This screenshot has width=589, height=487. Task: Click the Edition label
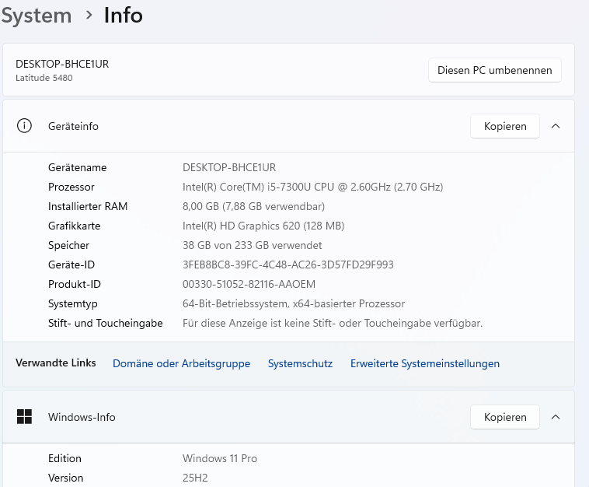tap(64, 458)
